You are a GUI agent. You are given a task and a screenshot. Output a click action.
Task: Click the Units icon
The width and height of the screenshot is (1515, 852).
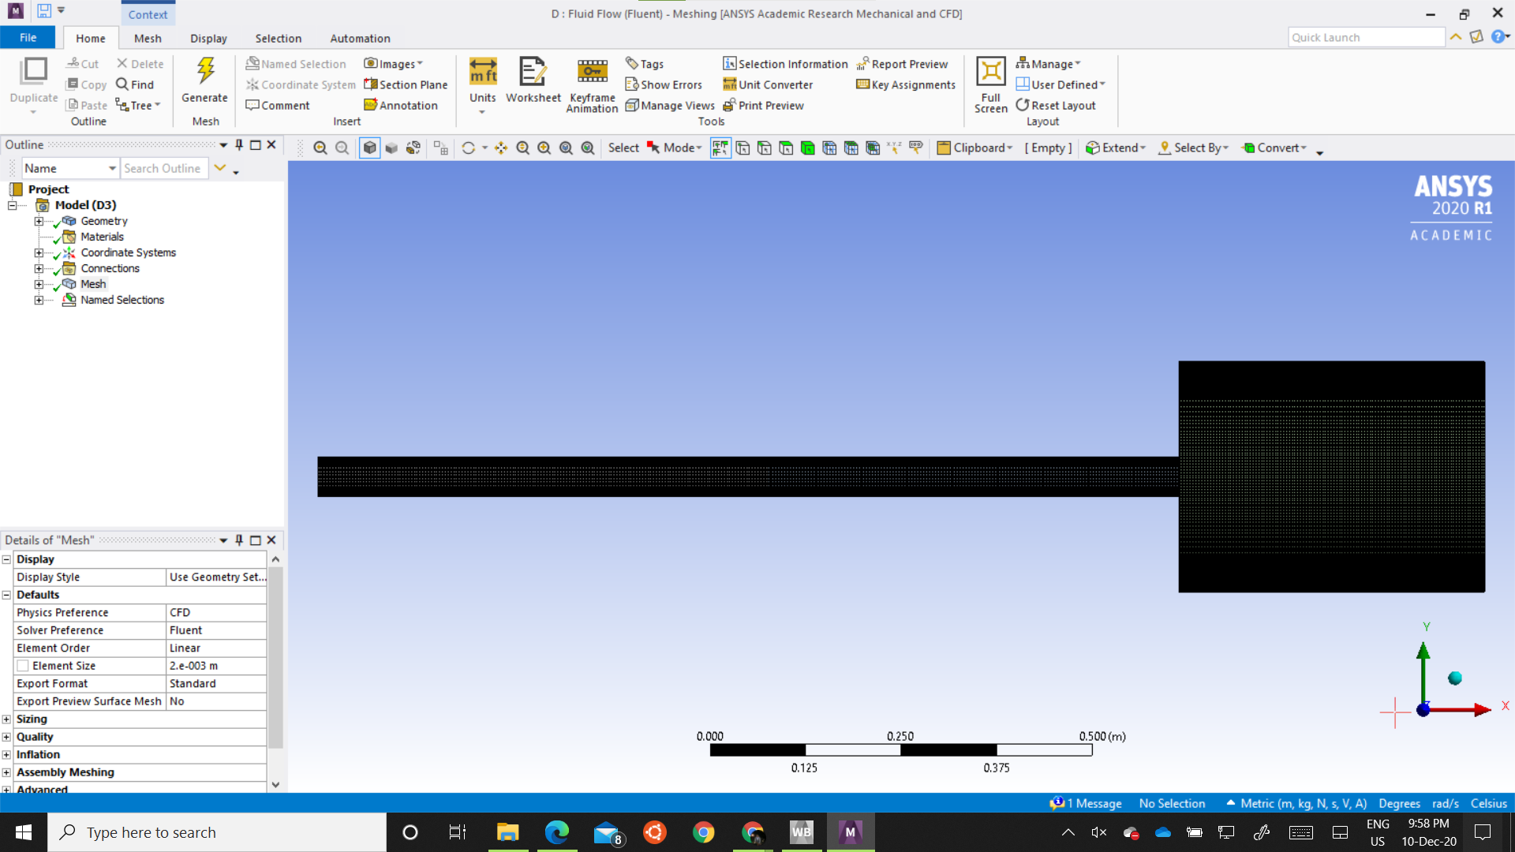483,72
